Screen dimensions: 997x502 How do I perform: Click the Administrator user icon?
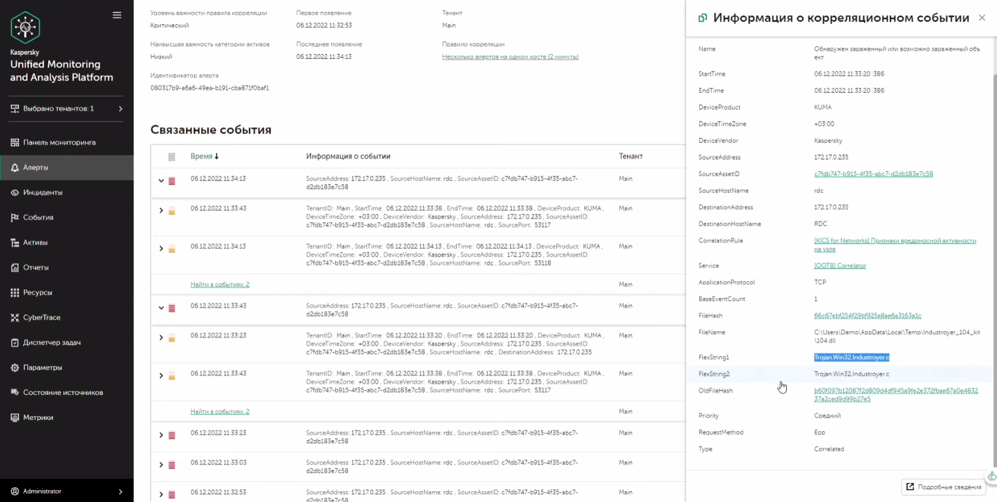click(15, 491)
